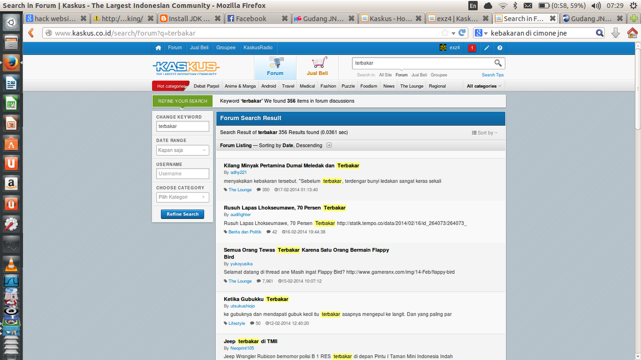The width and height of the screenshot is (641, 360).
Task: Open new browser tab plus button
Action: point(633,18)
